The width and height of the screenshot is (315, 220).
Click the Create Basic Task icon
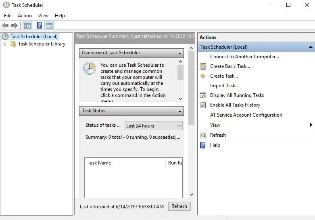point(203,66)
